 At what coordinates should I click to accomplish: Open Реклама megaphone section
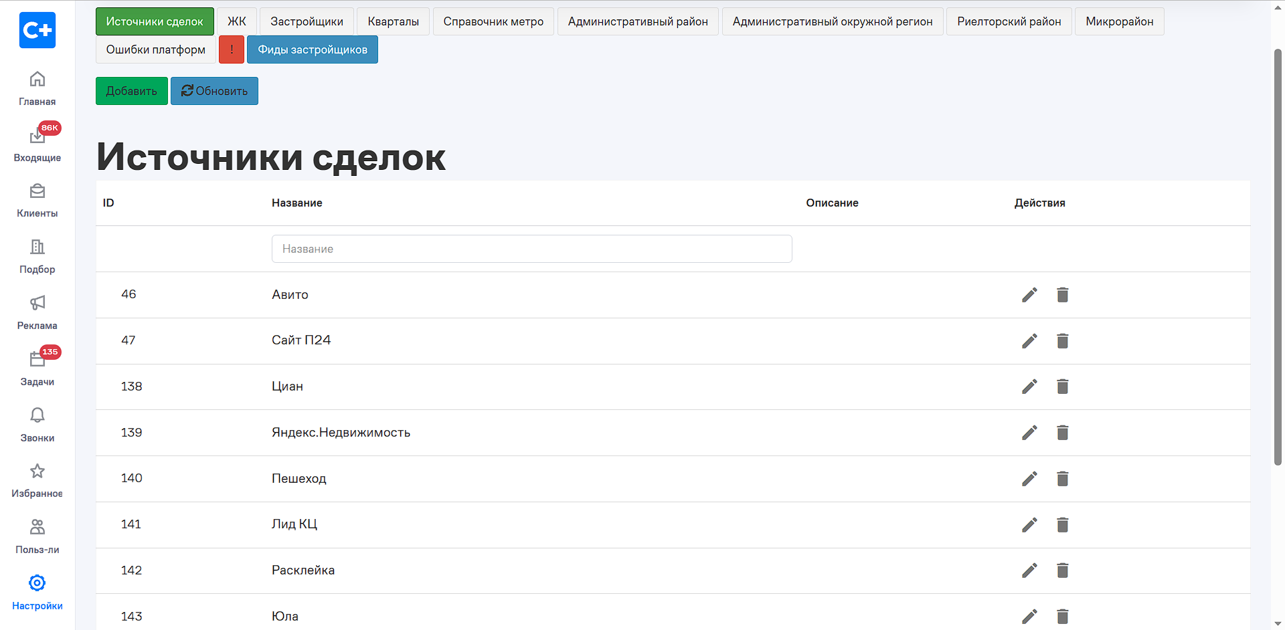pos(37,313)
